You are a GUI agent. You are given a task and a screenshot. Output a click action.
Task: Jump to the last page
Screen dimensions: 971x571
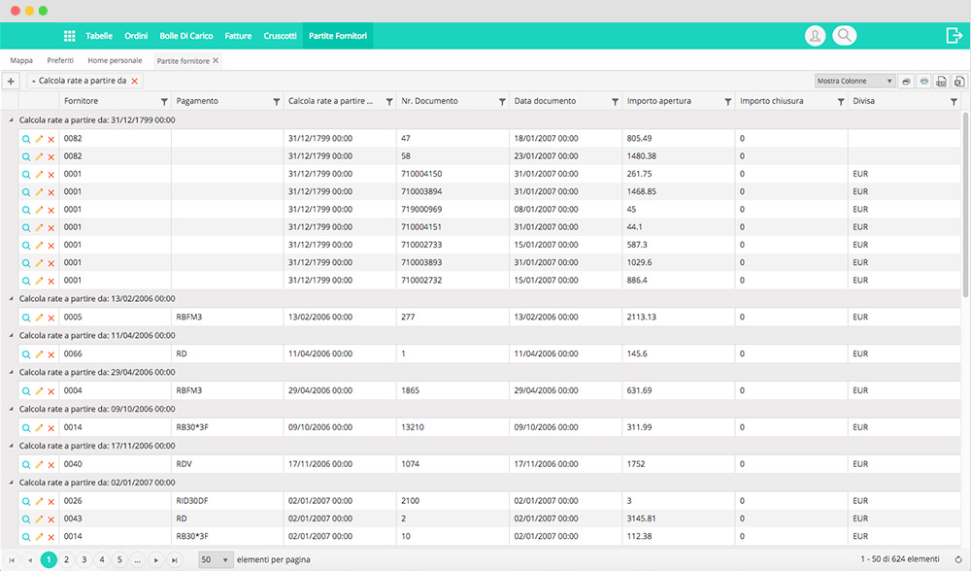coord(175,560)
